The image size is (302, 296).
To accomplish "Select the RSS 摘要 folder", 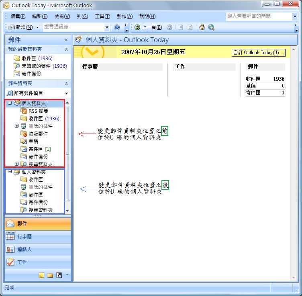I will (34, 111).
